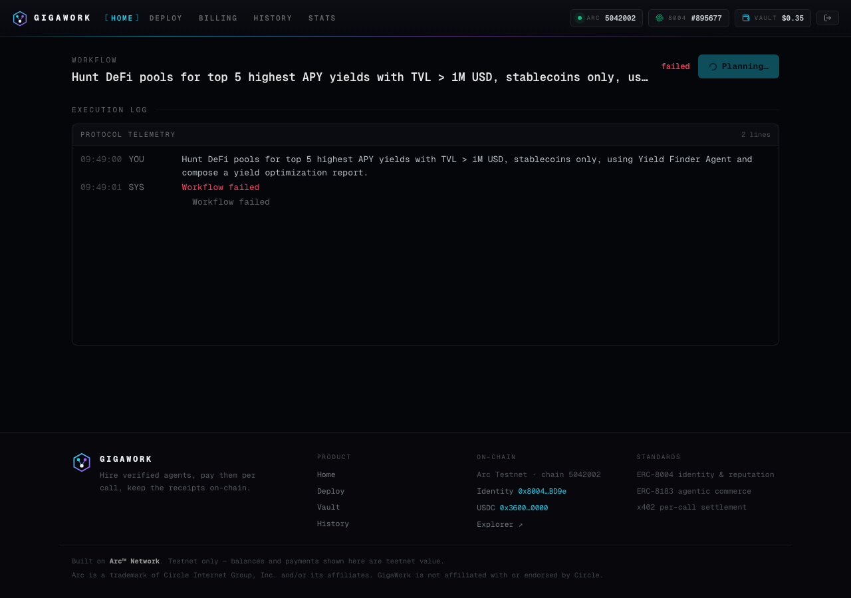The height and width of the screenshot is (598, 851).
Task: Click the EXECUTION LOG section heading
Action: point(110,110)
